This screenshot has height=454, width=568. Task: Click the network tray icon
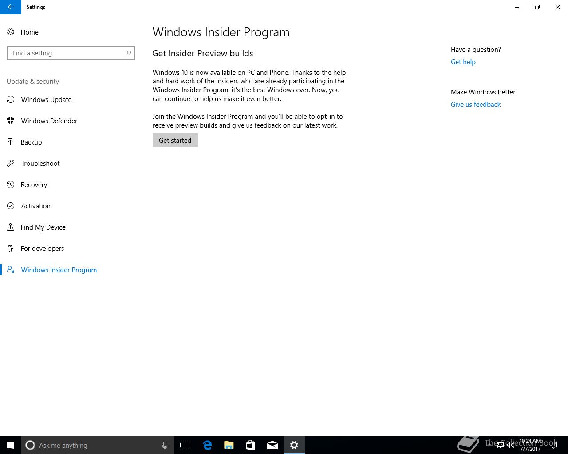tap(500, 445)
